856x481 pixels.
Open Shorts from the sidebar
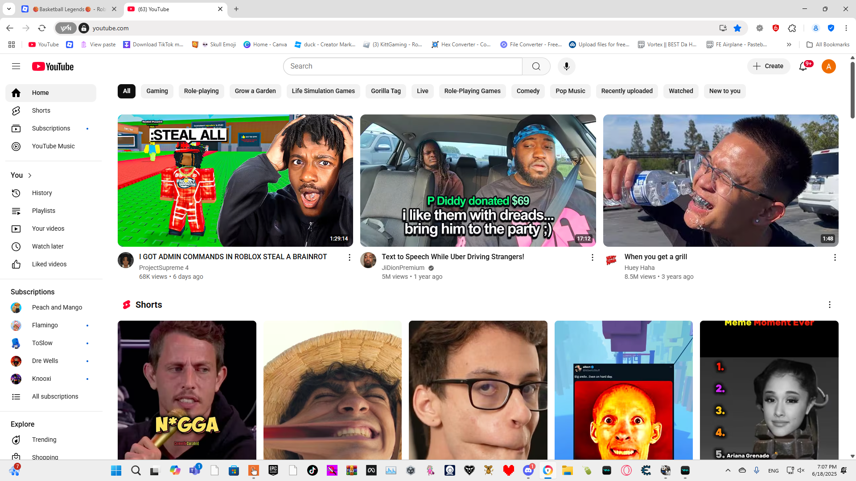click(41, 110)
